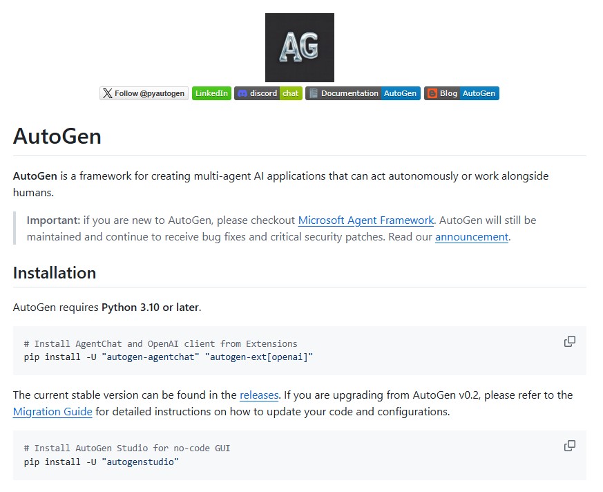The image size is (603, 492).
Task: Click the AG logo image
Action: pos(299,47)
